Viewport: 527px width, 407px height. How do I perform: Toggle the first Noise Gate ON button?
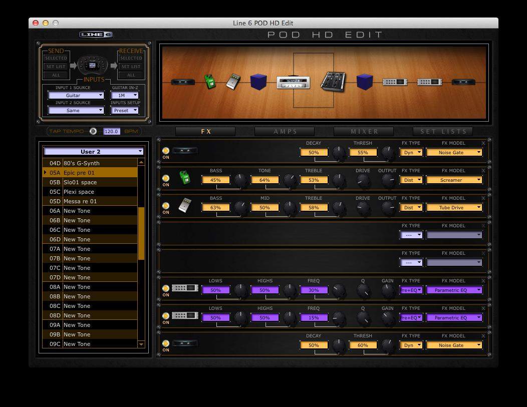tap(166, 150)
